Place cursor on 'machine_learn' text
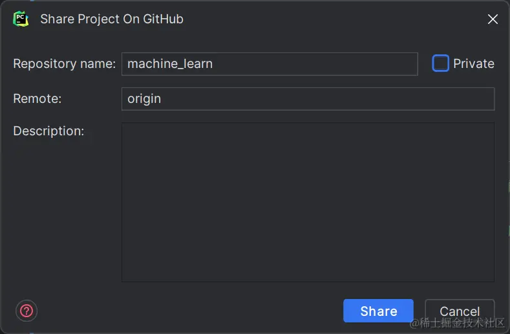Viewport: 510px width, 334px height. (170, 64)
